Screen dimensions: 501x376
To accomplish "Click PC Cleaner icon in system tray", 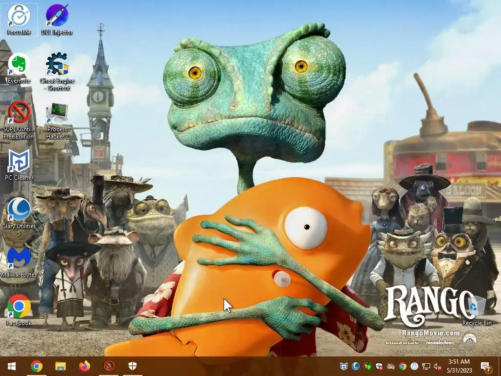I will 344,366.
